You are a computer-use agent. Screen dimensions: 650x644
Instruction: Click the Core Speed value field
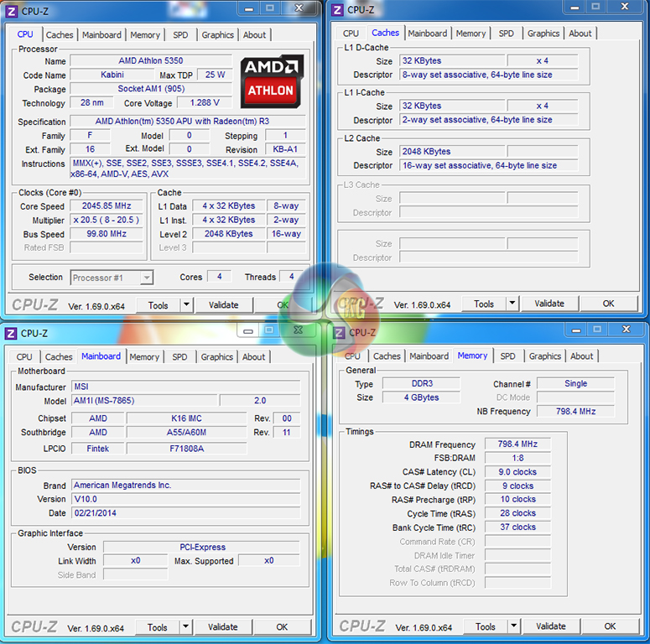(x=107, y=206)
